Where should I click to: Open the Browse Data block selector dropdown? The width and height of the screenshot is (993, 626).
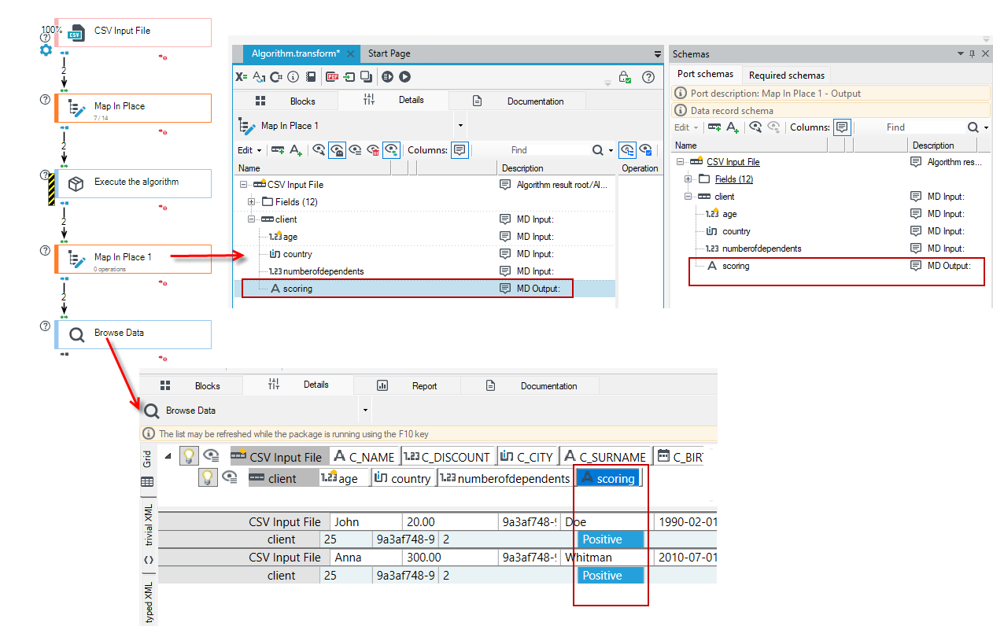coord(364,411)
